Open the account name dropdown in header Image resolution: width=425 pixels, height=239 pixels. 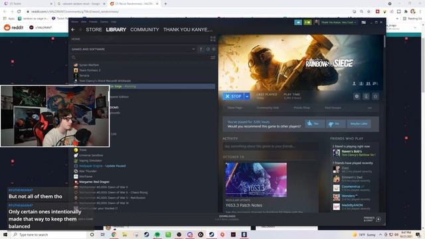click(x=338, y=23)
